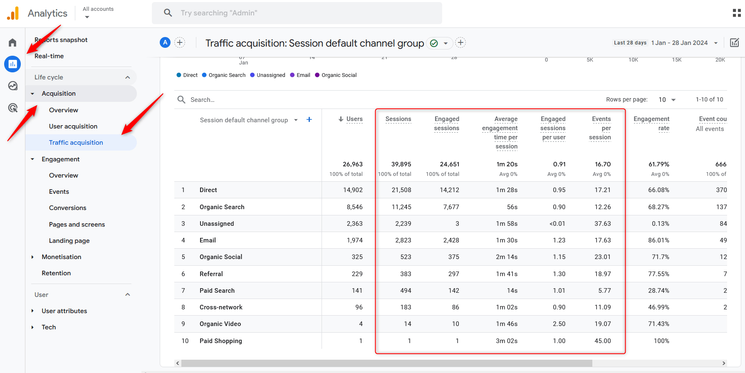Click the table Search... input field
The width and height of the screenshot is (745, 373).
203,100
